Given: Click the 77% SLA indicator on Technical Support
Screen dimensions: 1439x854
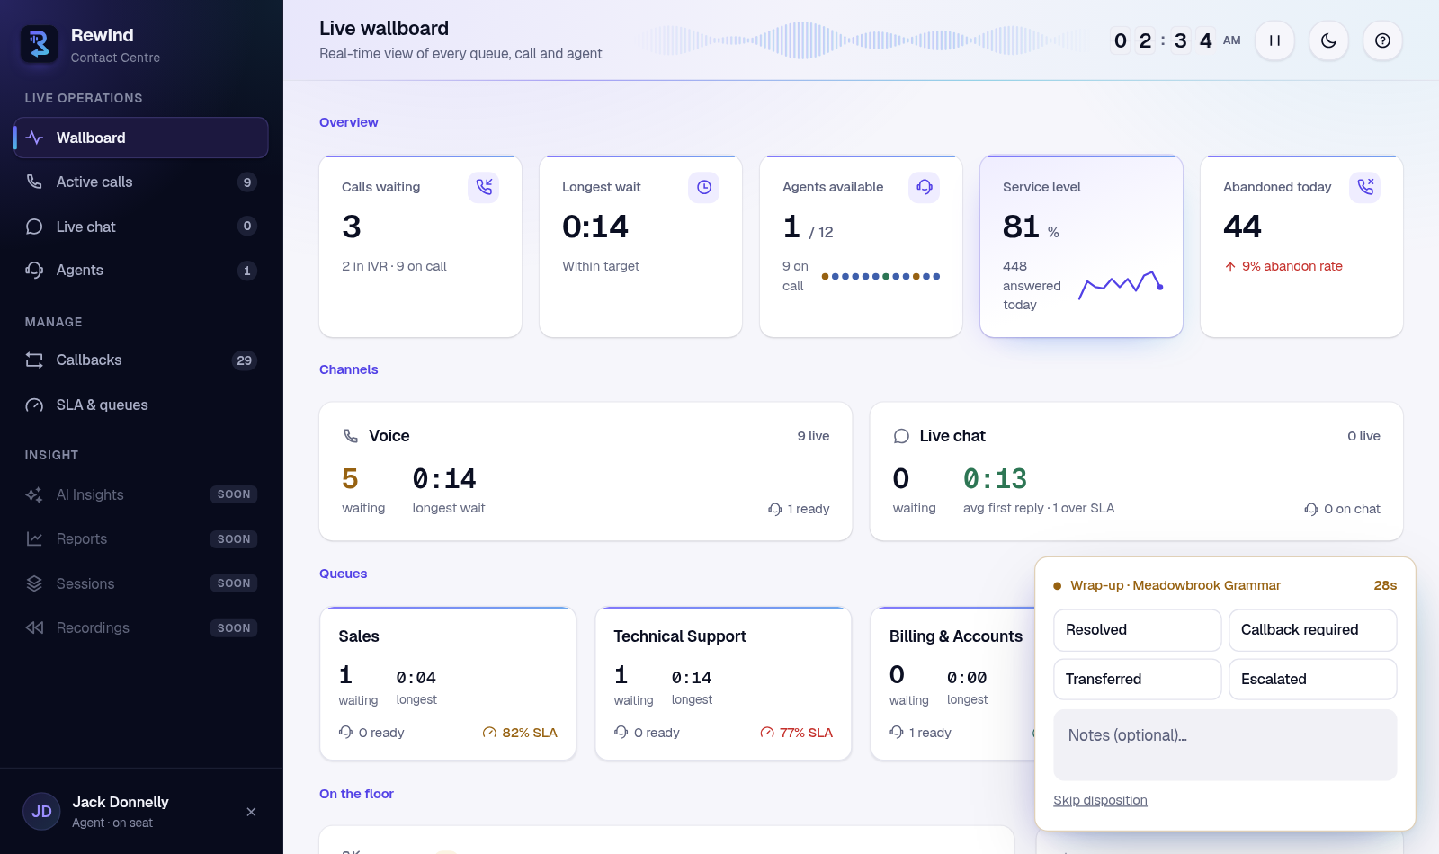Looking at the screenshot, I should (x=796, y=733).
